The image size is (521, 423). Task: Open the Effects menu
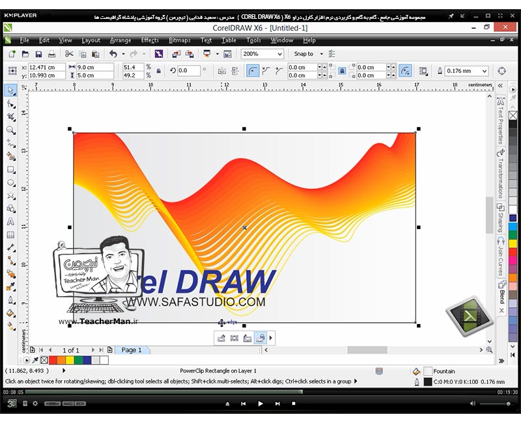pyautogui.click(x=150, y=40)
